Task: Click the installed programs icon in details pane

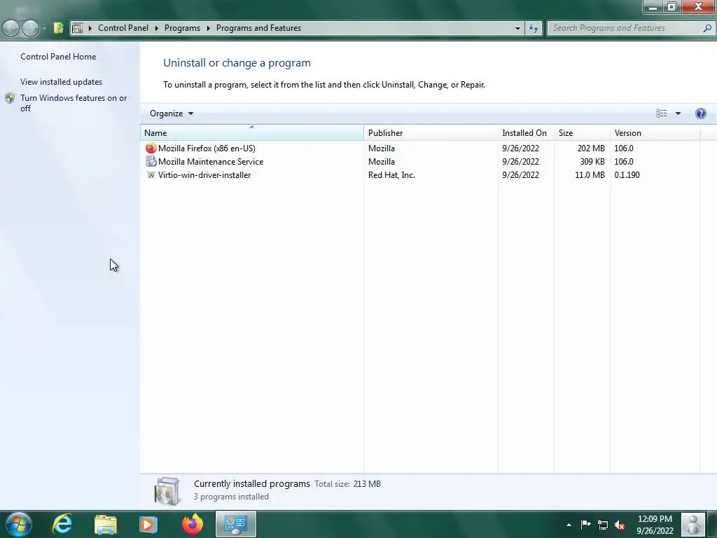Action: tap(167, 491)
